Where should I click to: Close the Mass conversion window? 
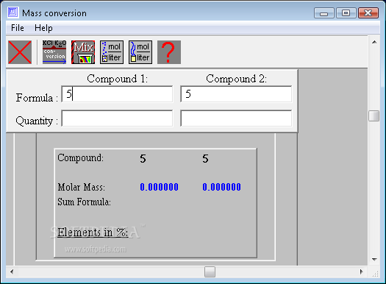pyautogui.click(x=368, y=13)
